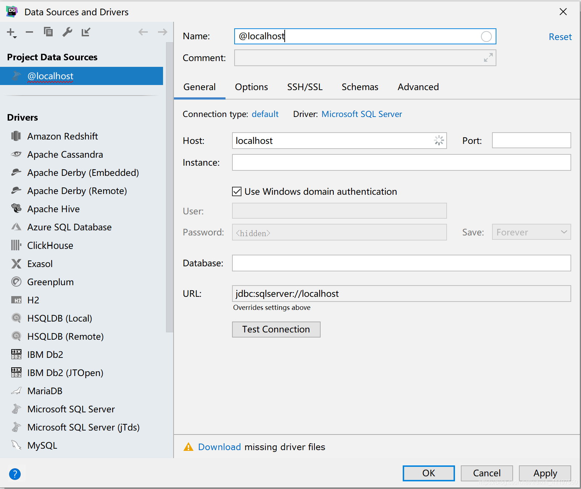Image resolution: width=581 pixels, height=489 pixels.
Task: Uncheck Use Windows domain authentication
Action: (x=236, y=191)
